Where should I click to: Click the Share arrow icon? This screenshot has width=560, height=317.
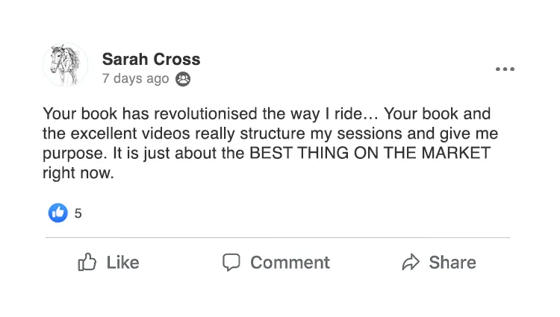411,263
